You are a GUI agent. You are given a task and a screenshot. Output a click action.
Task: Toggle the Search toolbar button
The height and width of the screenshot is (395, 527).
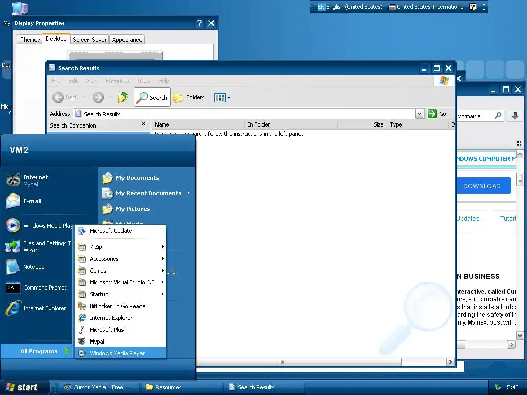[x=152, y=97]
